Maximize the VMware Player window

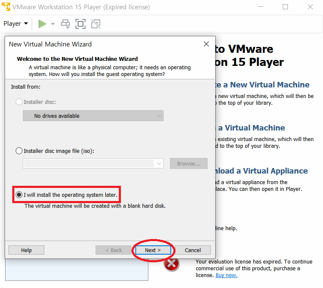tap(285, 7)
